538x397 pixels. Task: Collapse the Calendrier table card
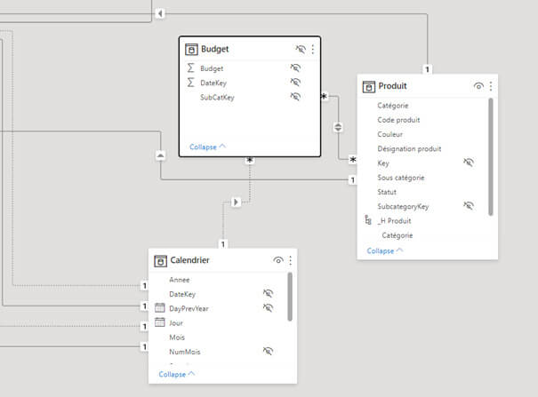[x=177, y=375]
